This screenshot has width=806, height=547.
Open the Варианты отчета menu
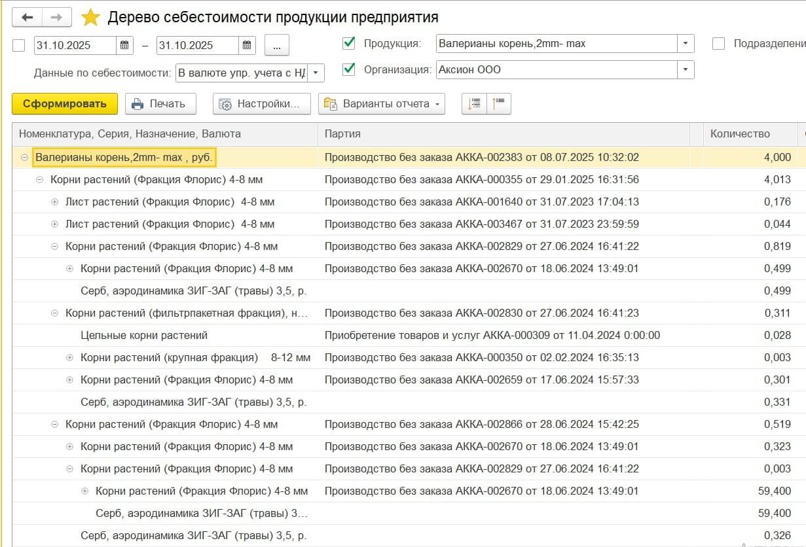[381, 103]
